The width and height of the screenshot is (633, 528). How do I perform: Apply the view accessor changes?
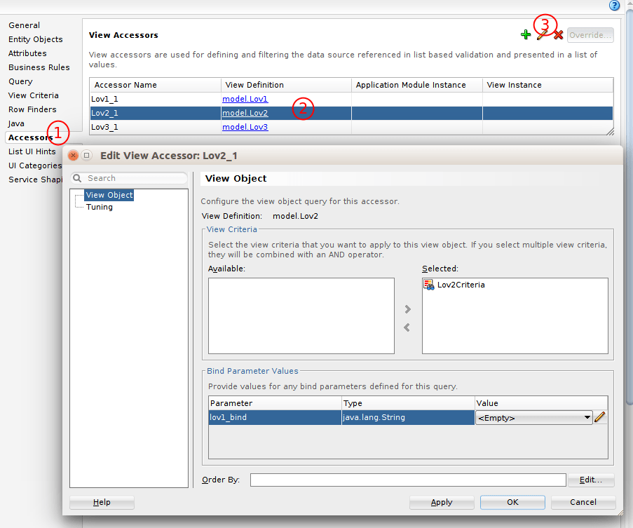pos(442,502)
